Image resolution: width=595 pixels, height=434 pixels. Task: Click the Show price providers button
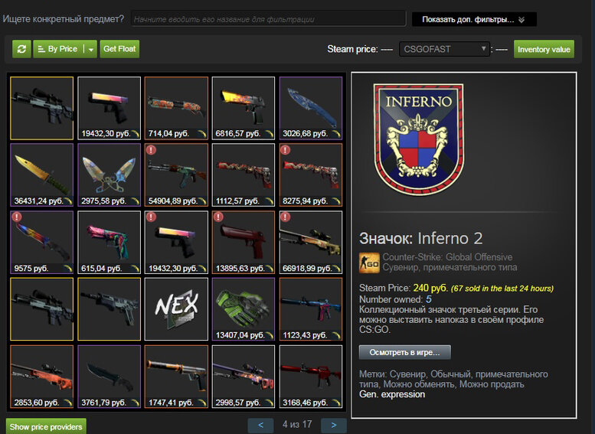pos(46,426)
